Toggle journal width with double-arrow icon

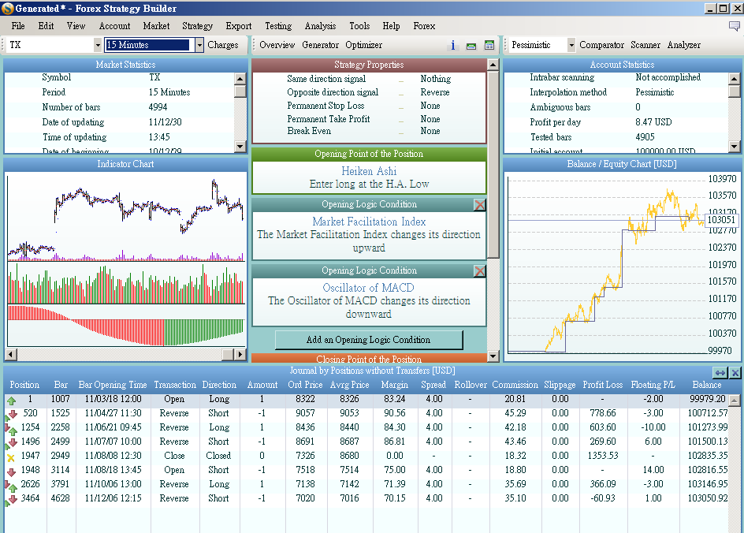(x=720, y=373)
